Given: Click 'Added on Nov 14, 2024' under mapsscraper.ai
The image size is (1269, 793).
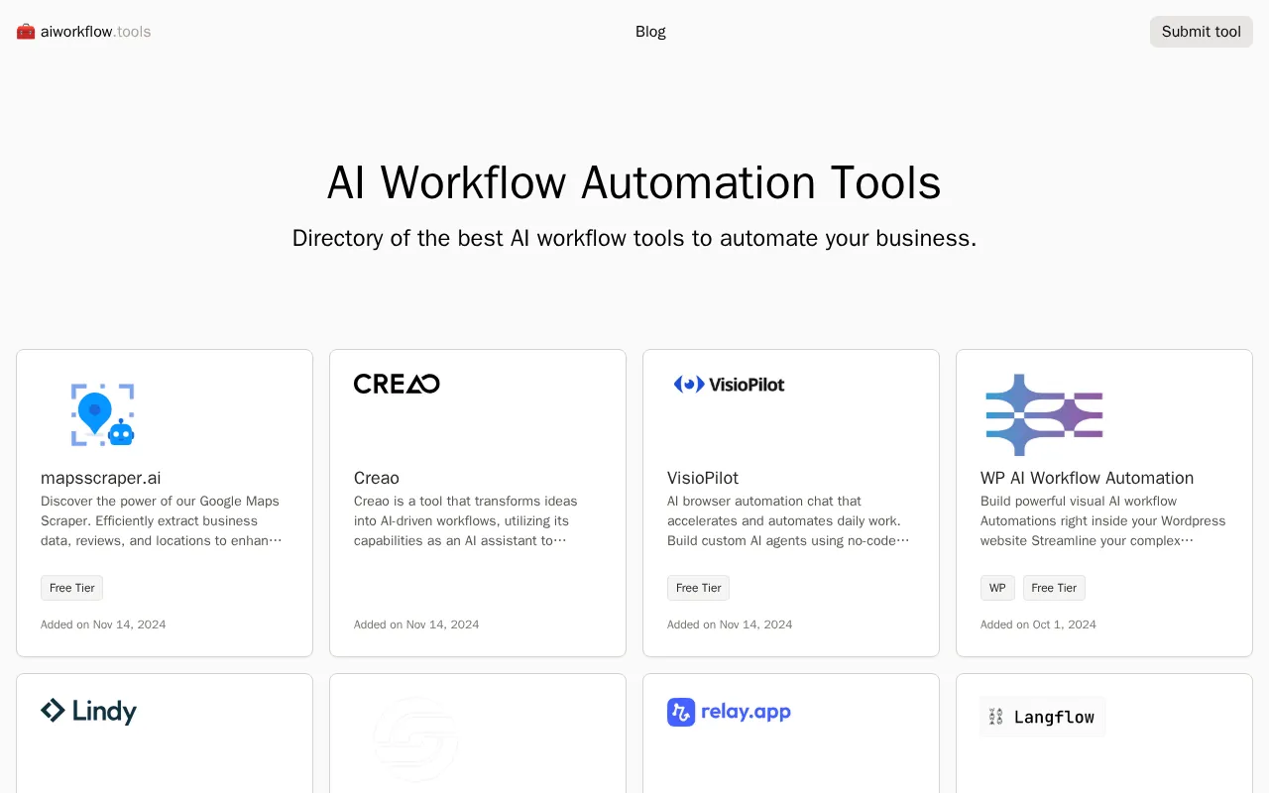Looking at the screenshot, I should point(103,624).
